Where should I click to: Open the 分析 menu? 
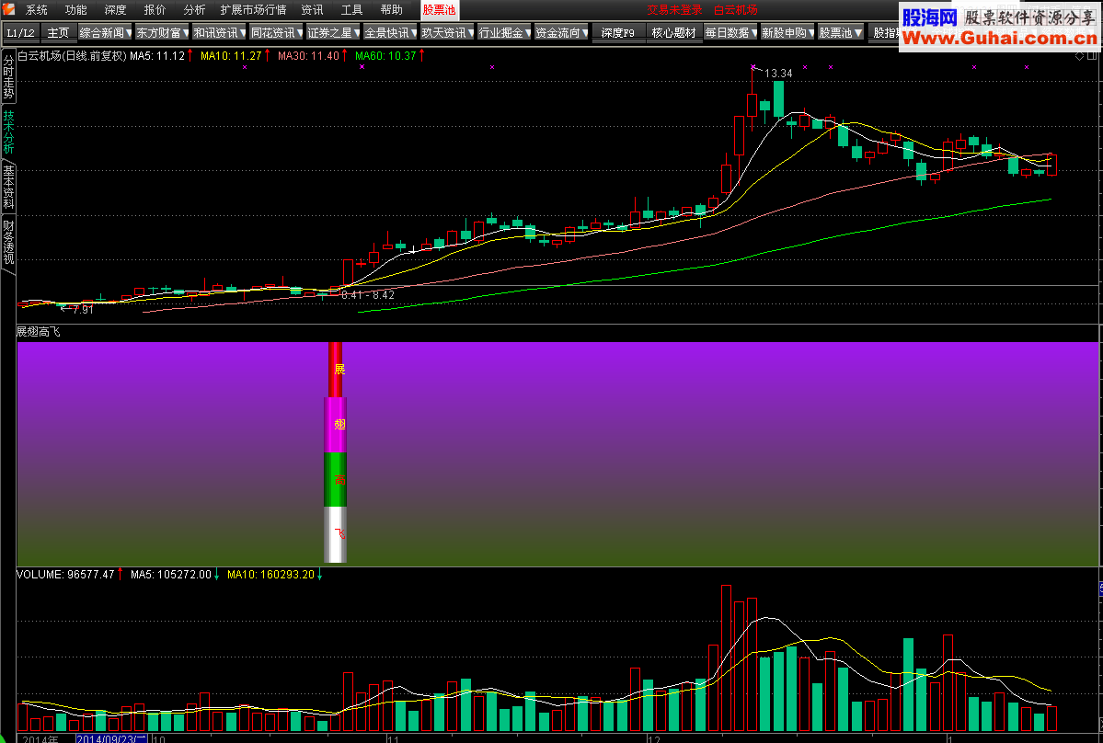point(194,10)
